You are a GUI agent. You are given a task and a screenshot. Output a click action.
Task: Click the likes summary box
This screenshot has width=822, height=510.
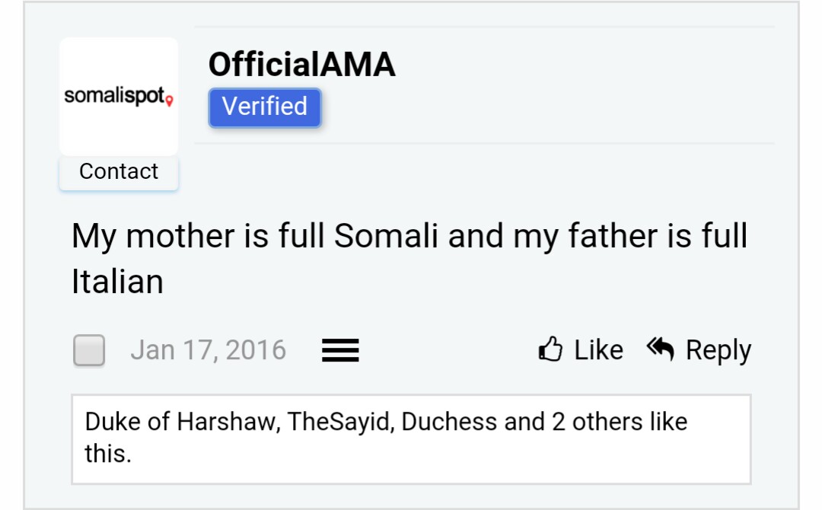point(411,439)
